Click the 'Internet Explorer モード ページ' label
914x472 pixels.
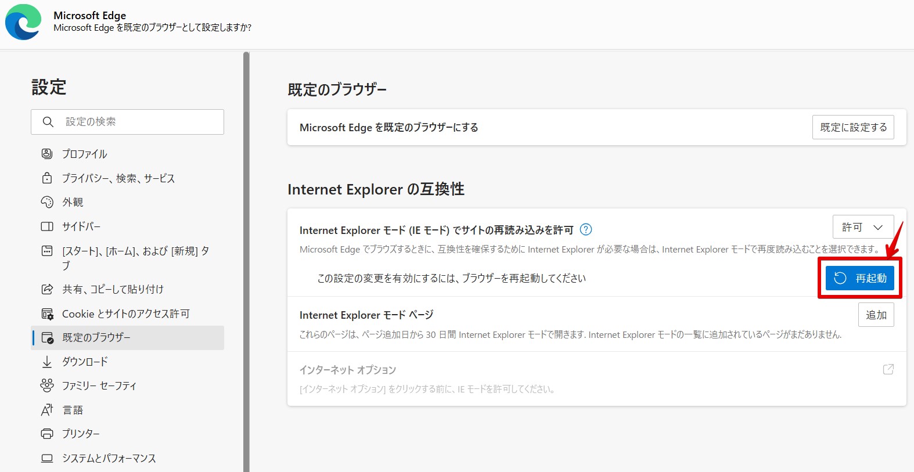366,315
